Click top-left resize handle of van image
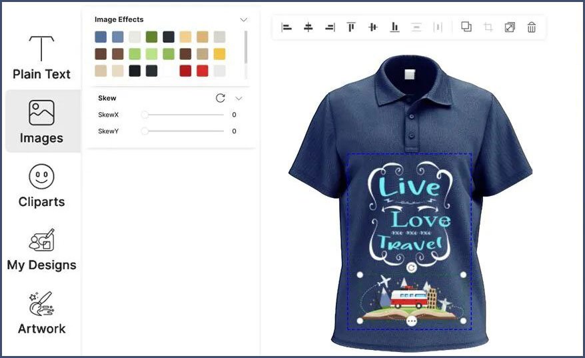Viewport: 585px width, 358px height. (360, 275)
